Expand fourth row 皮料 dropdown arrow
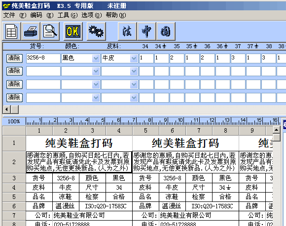 pos(134,98)
